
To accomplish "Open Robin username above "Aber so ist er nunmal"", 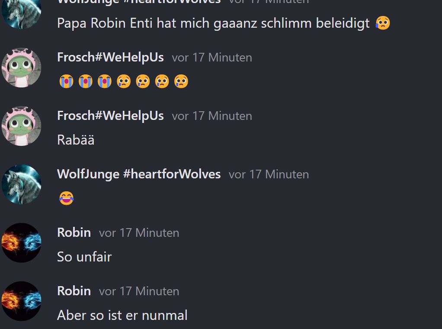I will pos(74,291).
